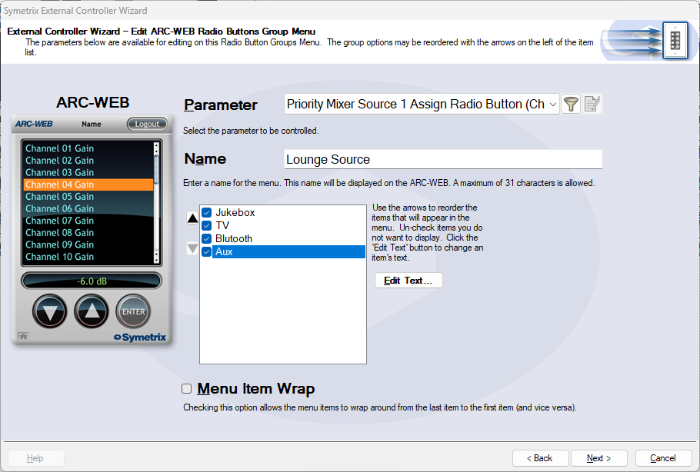Click the Next button
Image resolution: width=700 pixels, height=472 pixels.
point(598,458)
